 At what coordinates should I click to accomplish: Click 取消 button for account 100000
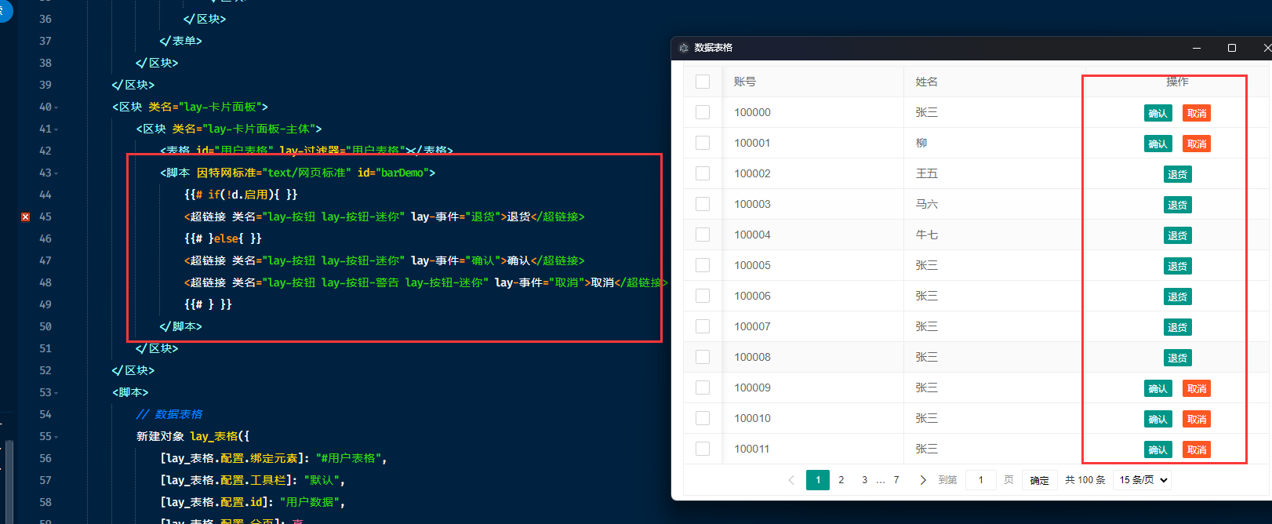[x=1197, y=113]
